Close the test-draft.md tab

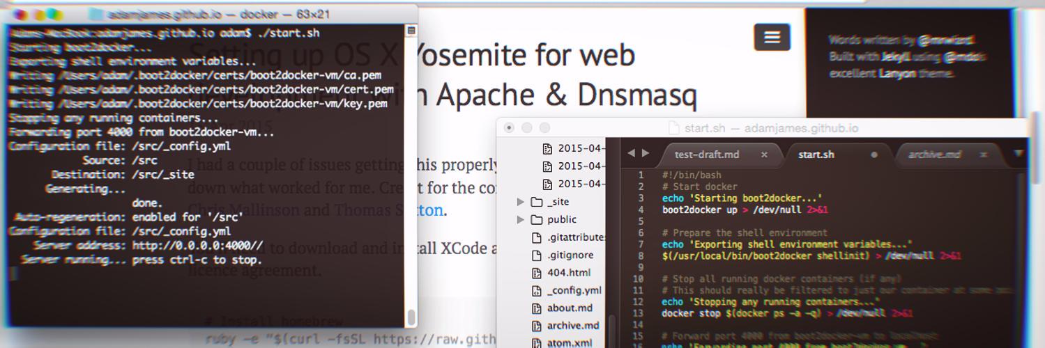764,155
